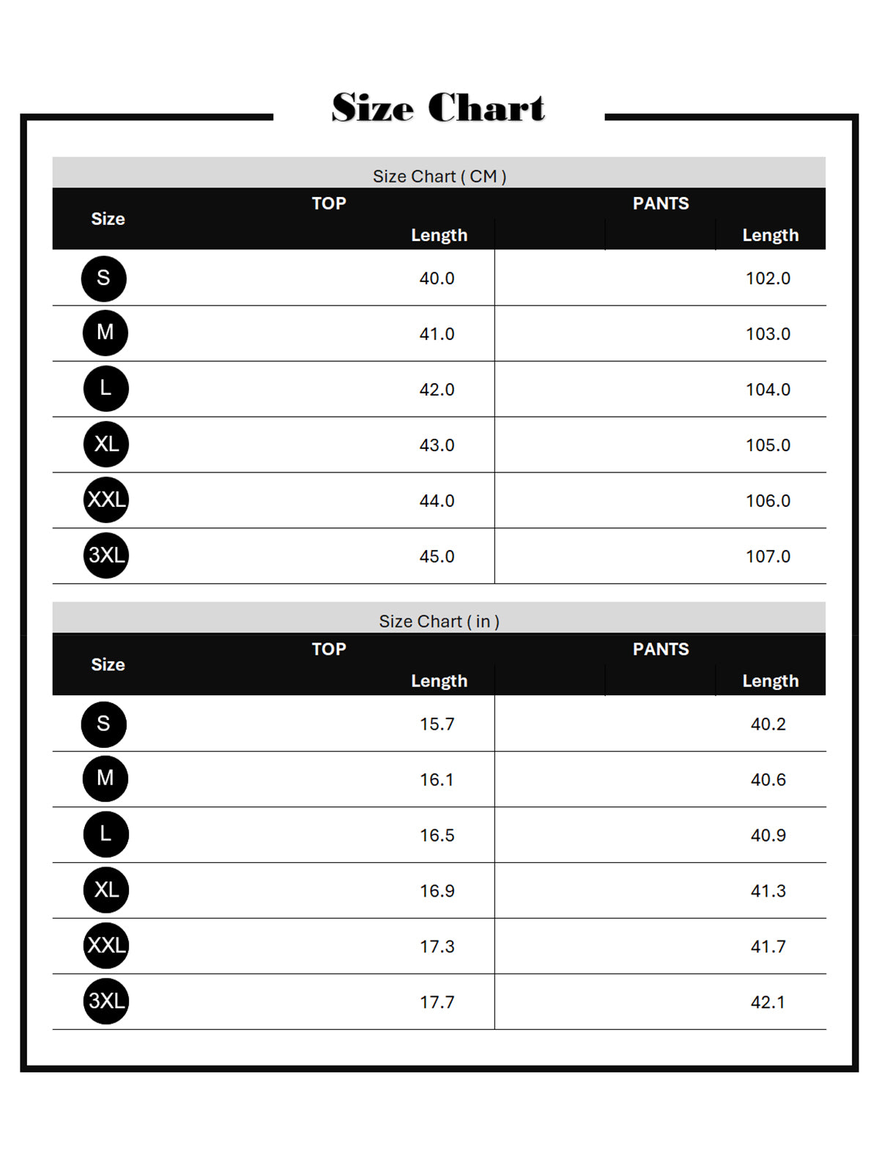Click the S size badge in inches chart
This screenshot has height=1172, width=879.
103,724
